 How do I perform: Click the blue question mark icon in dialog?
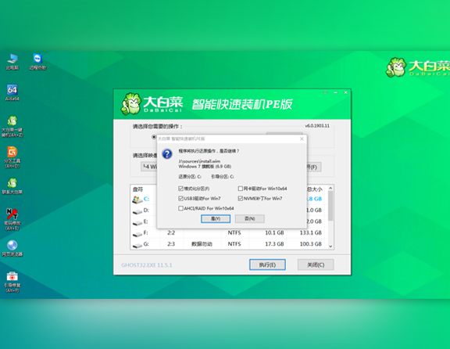pos(167,154)
